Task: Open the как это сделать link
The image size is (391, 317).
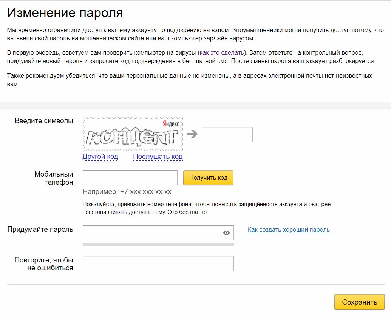Action: coord(222,53)
